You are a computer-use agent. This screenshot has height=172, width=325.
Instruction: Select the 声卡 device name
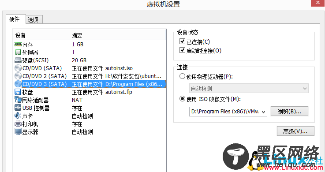(x=28, y=116)
